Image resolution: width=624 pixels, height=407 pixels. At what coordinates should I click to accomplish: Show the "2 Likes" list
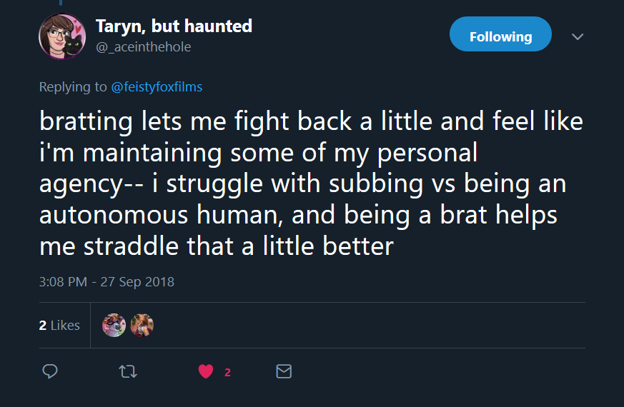(59, 326)
